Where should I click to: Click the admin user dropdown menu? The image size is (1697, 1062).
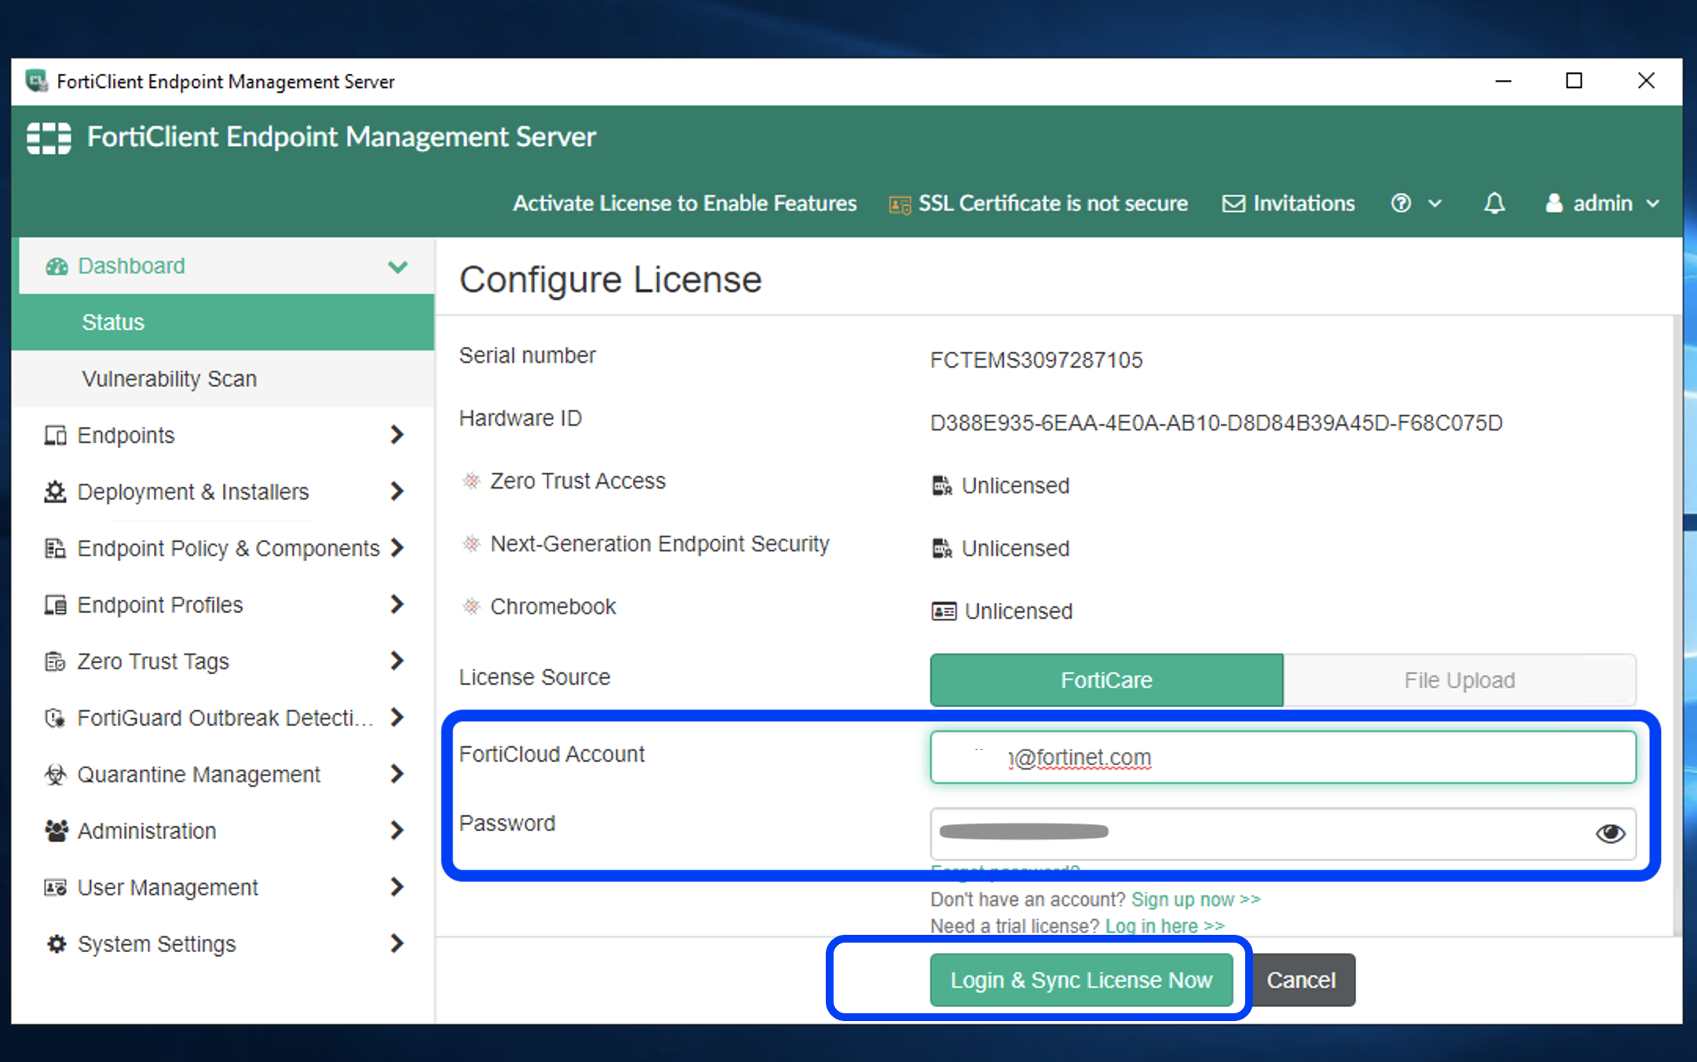[x=1604, y=203]
